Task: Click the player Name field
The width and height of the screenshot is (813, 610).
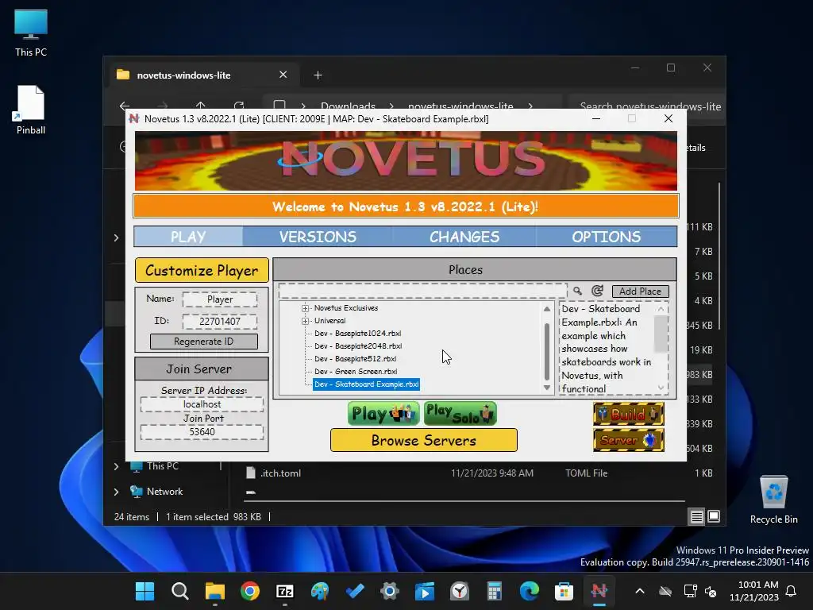Action: [x=220, y=299]
